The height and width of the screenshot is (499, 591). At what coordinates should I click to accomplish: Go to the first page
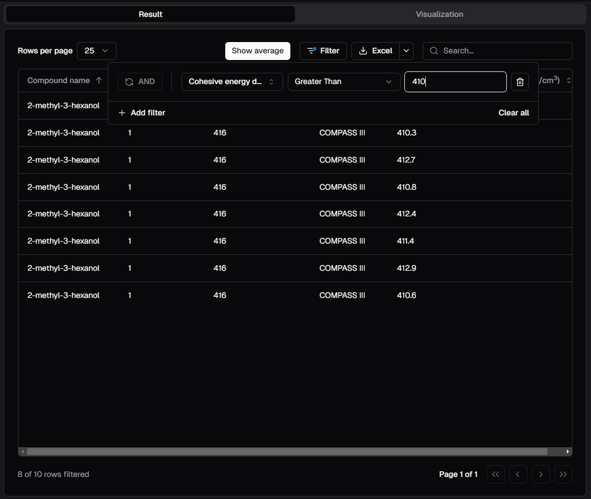495,474
